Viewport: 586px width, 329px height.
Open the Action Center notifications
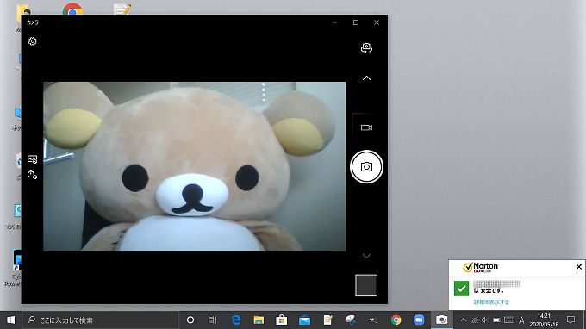(570, 320)
